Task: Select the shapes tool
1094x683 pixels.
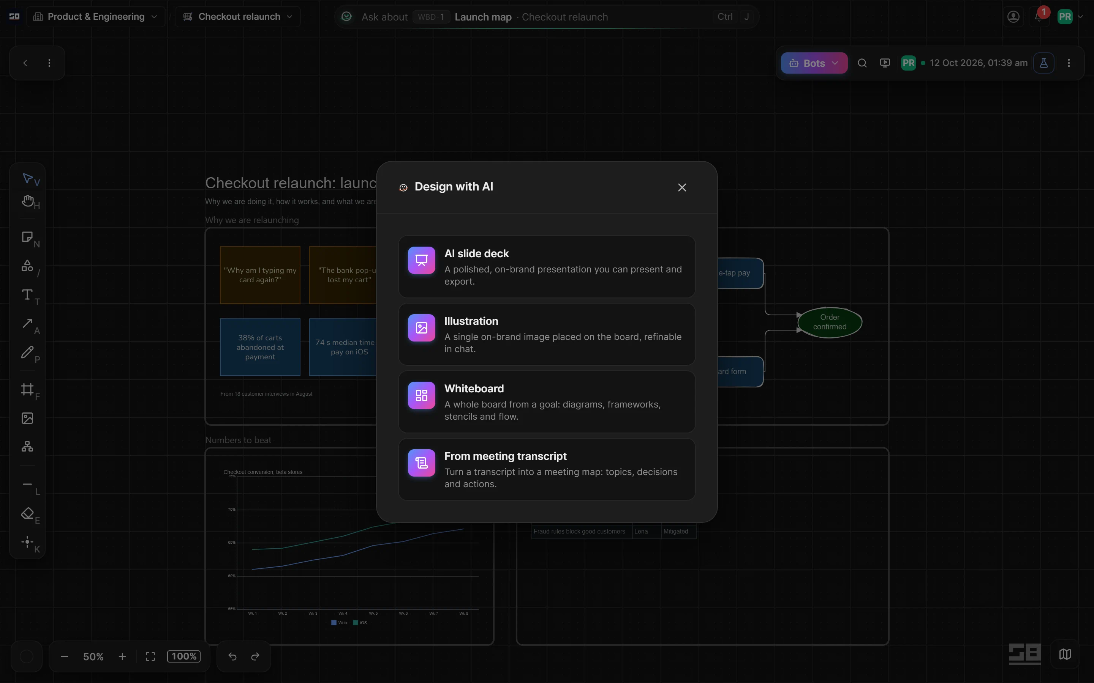Action: (28, 266)
